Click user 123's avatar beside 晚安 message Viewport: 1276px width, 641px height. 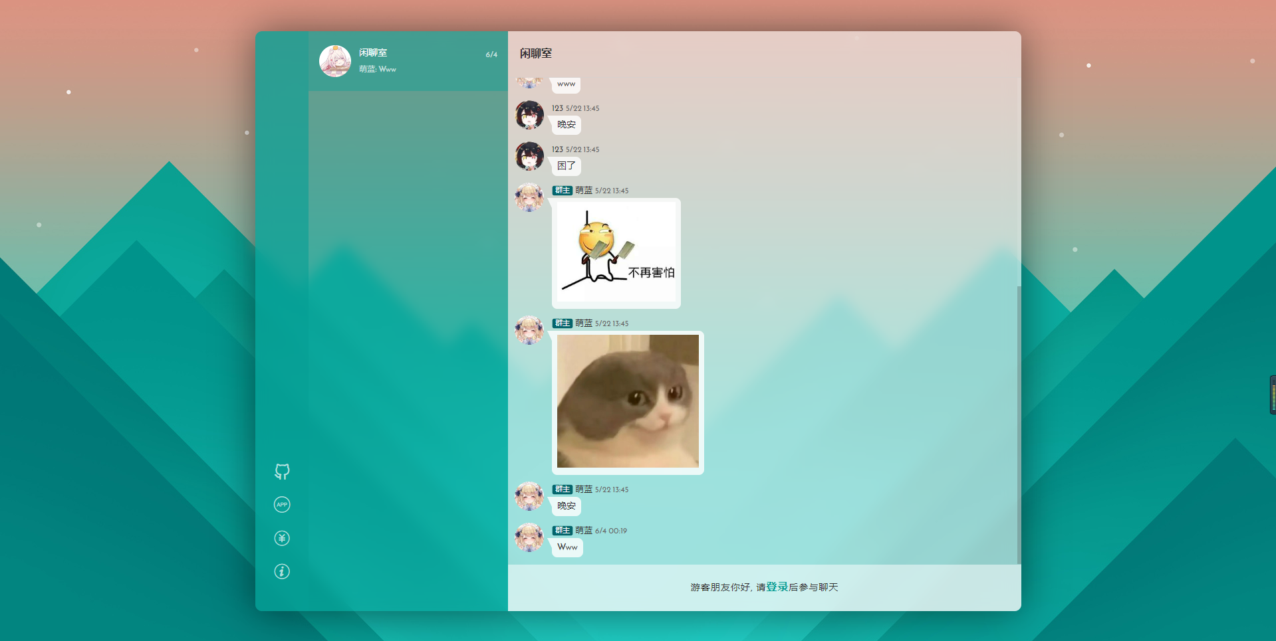pyautogui.click(x=529, y=115)
